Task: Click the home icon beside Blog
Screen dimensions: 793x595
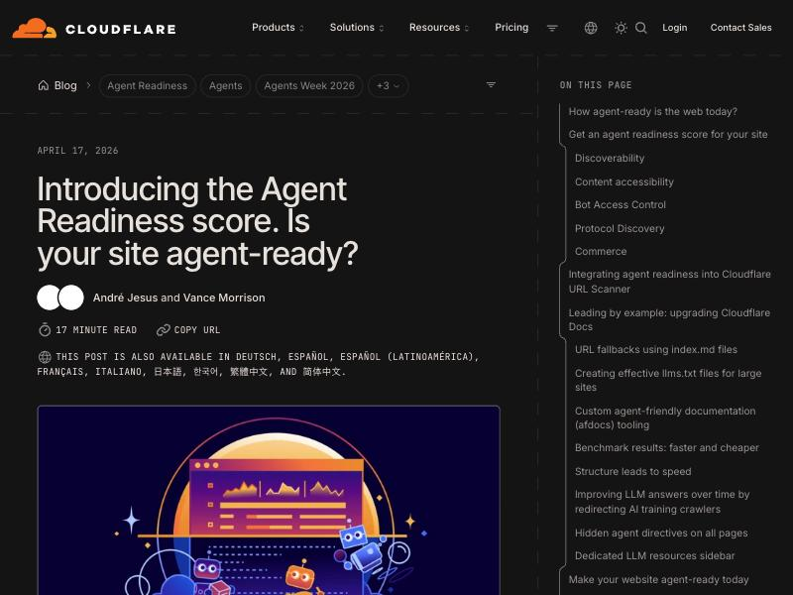Action: tap(44, 85)
